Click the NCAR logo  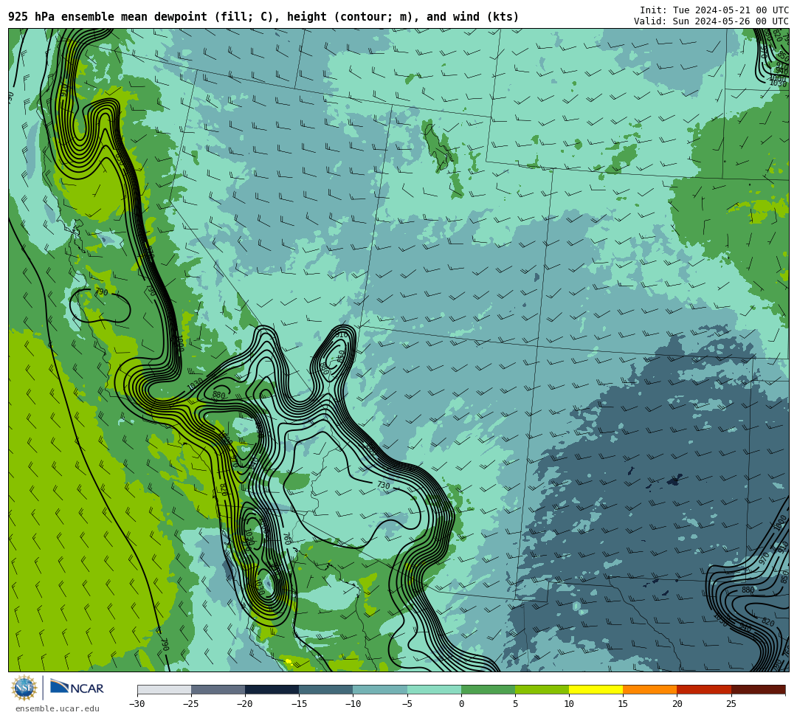[77, 688]
